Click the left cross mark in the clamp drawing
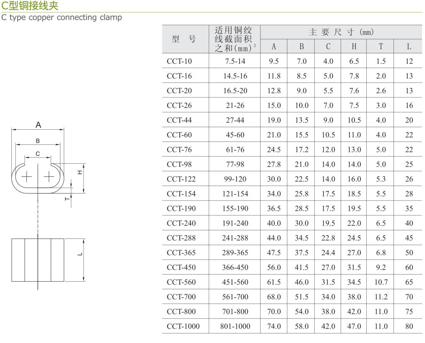Screen dimensions: 425x343 coord(26,177)
